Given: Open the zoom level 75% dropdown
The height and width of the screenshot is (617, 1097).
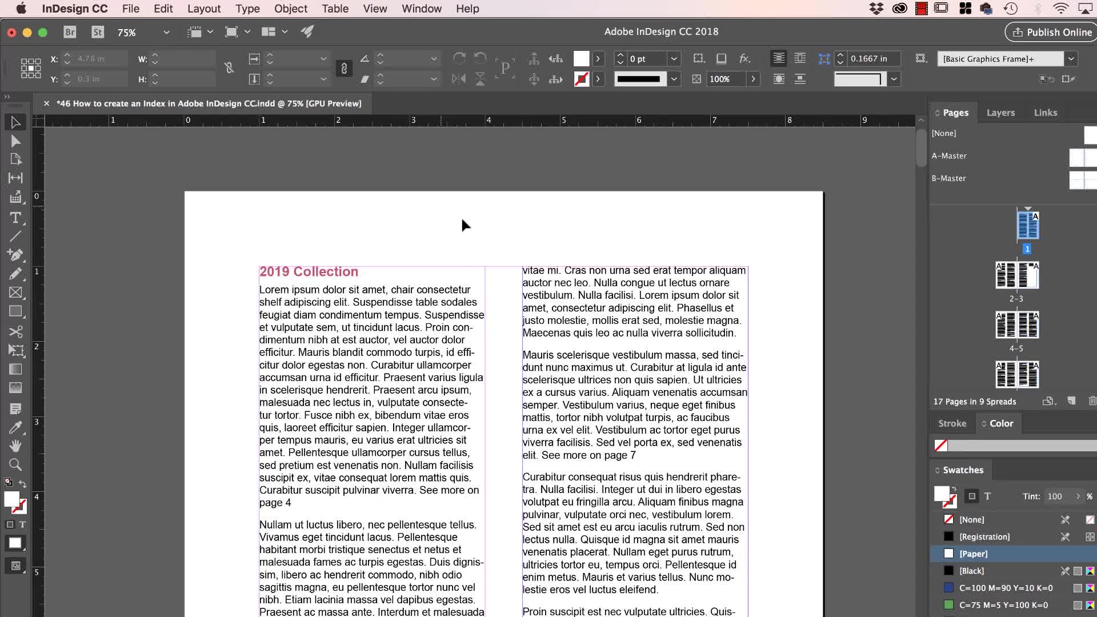Looking at the screenshot, I should (x=166, y=32).
